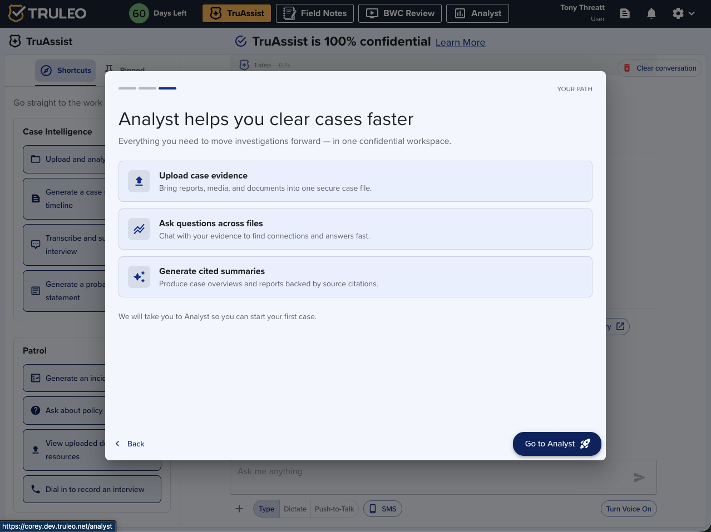Open Ask about policy shortcut
This screenshot has height=532, width=711.
tap(64, 410)
